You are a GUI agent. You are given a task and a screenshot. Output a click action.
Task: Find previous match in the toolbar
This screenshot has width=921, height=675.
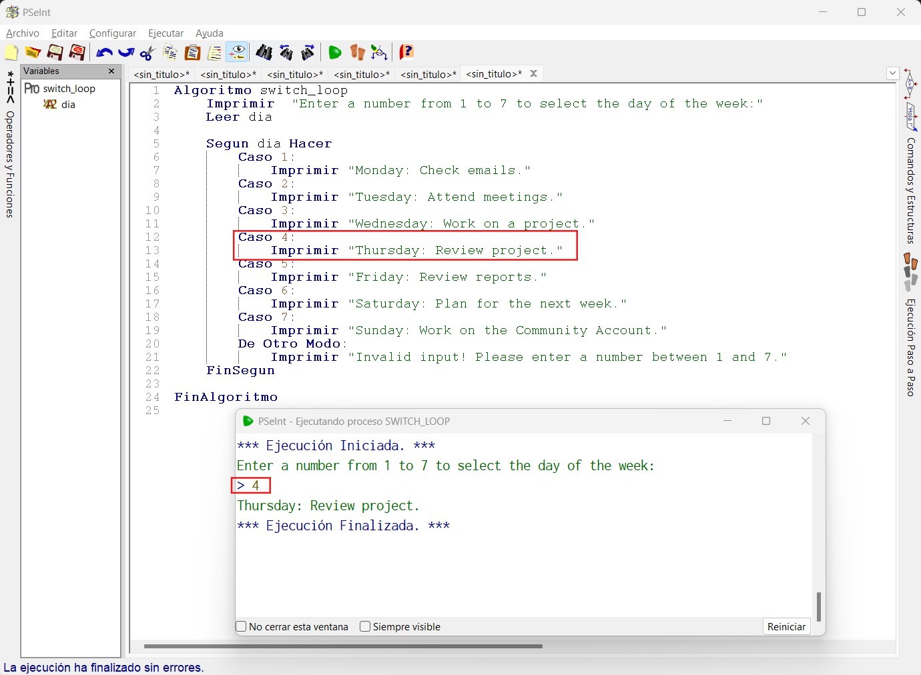tap(286, 52)
